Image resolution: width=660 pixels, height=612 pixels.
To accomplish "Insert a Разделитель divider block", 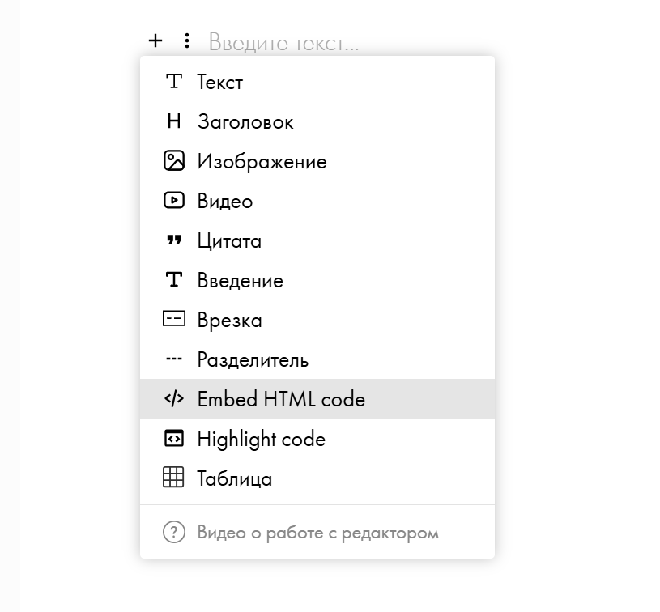I will point(253,360).
